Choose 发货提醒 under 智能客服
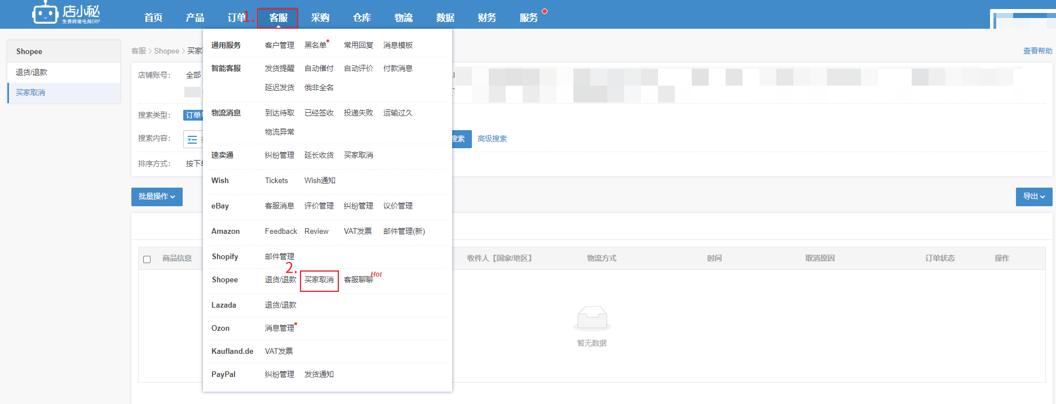The image size is (1056, 404). pyautogui.click(x=280, y=68)
